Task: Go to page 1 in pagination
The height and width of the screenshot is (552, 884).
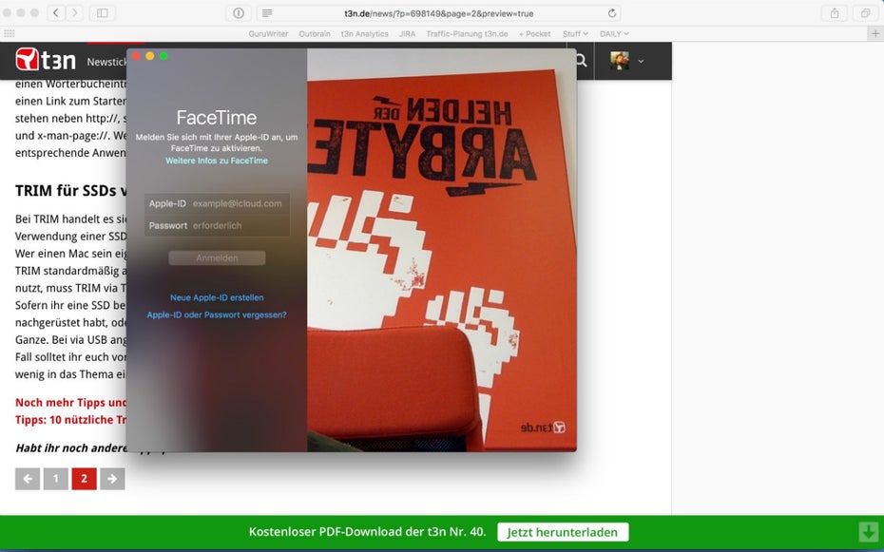Action: 56,479
